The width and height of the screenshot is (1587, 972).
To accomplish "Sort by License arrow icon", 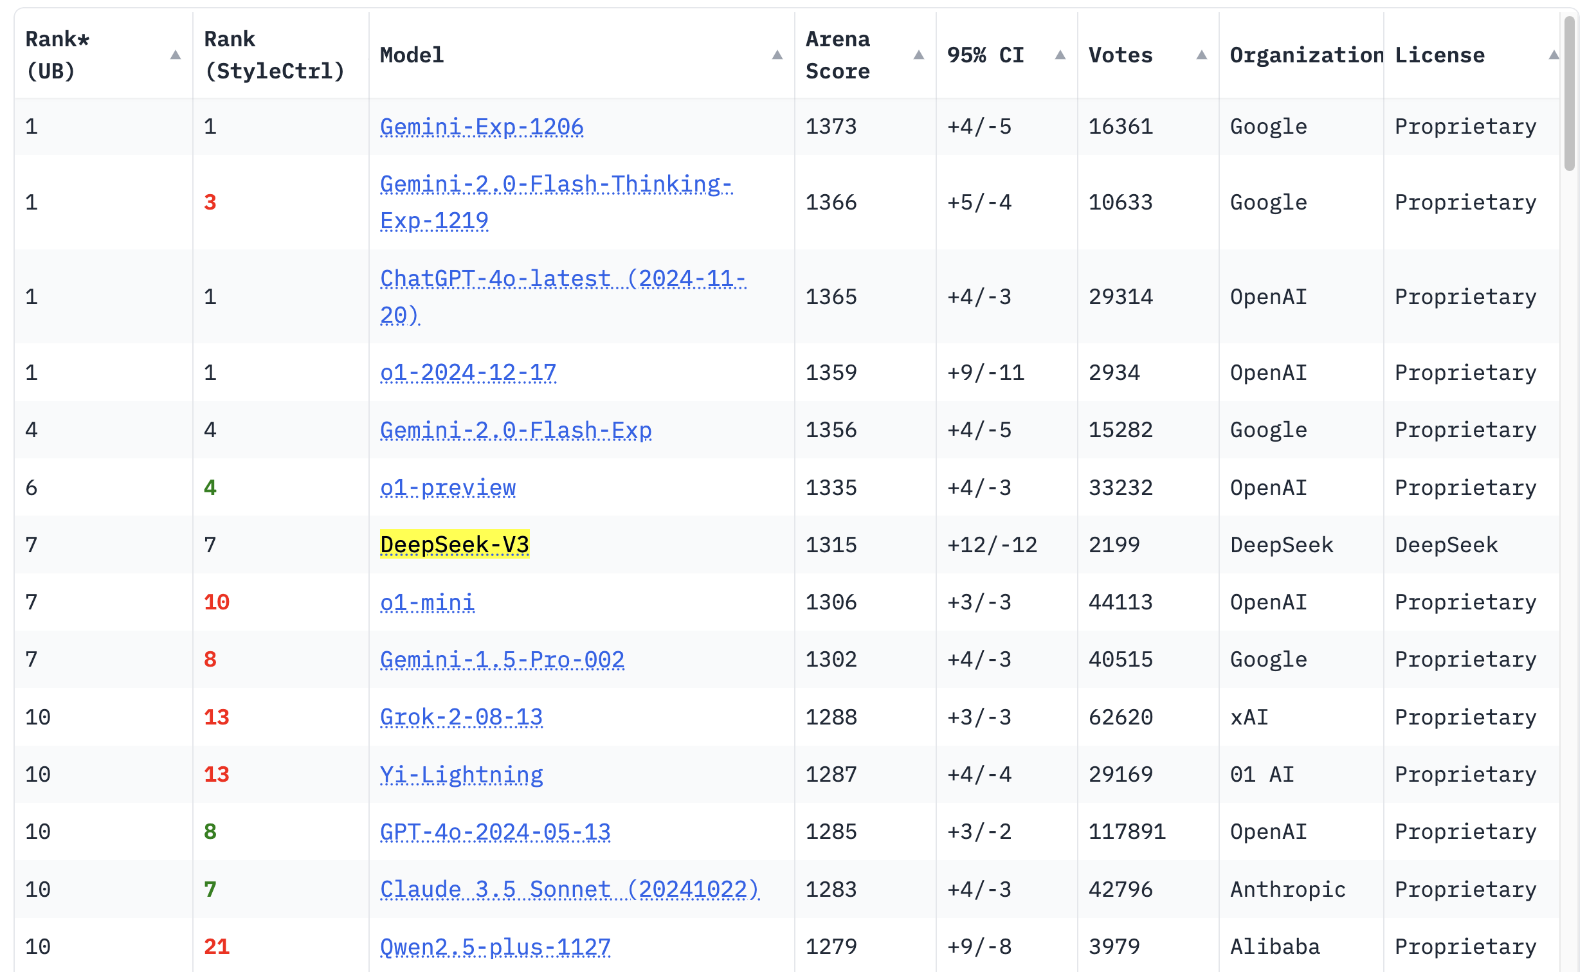I will 1554,55.
